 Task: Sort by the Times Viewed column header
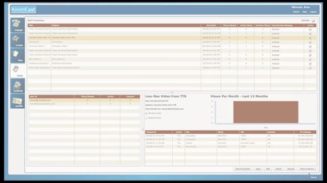pos(229,25)
